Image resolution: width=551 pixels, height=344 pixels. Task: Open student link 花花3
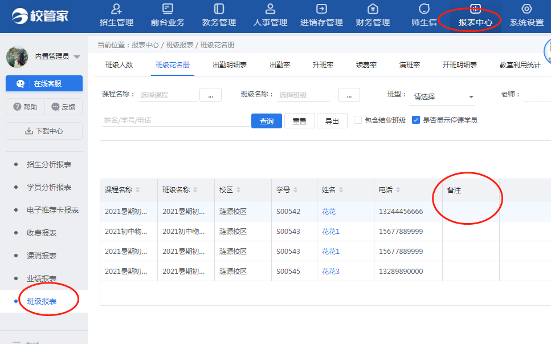[330, 271]
